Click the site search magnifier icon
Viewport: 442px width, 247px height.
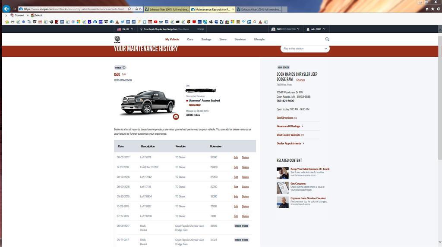click(x=327, y=39)
